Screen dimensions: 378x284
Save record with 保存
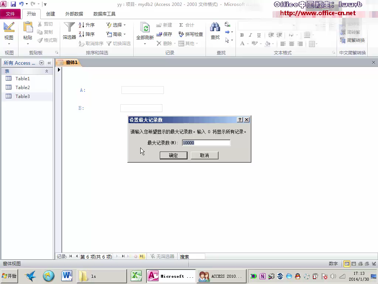point(164,34)
